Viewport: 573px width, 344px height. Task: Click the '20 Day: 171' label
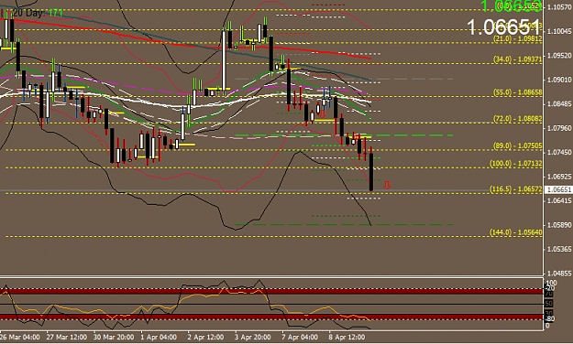(x=38, y=13)
